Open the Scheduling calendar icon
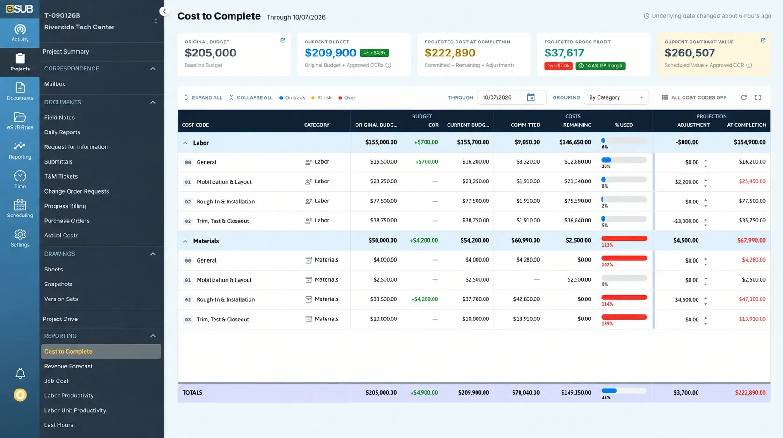 pos(20,209)
